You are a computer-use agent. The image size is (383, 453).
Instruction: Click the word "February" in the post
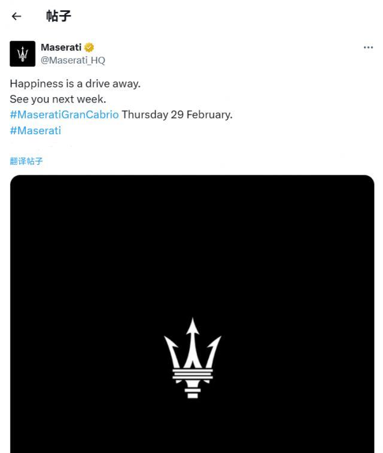tap(208, 114)
